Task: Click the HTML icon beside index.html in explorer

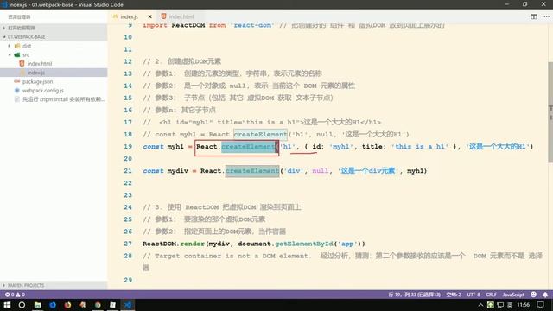Action: [x=22, y=63]
